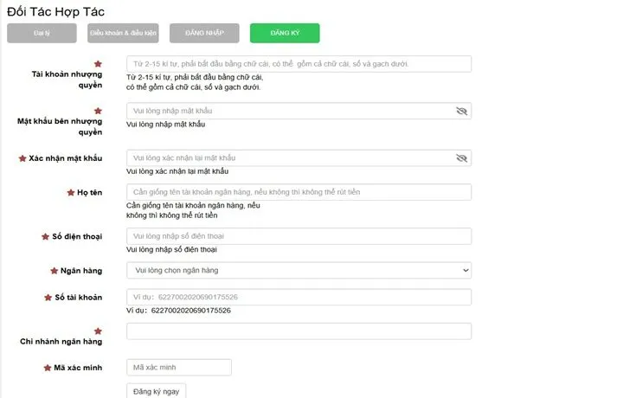Toggle password visibility eye in Mật khẩu field
Image resolution: width=623 pixels, height=398 pixels.
[x=461, y=112]
